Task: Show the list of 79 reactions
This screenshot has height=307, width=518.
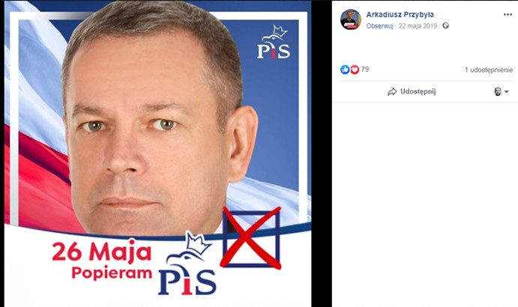Action: [x=365, y=70]
